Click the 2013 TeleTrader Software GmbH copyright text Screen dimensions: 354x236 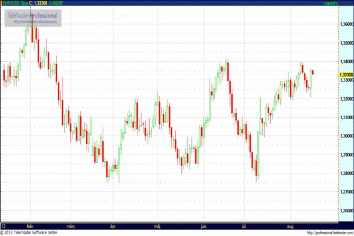[32, 232]
